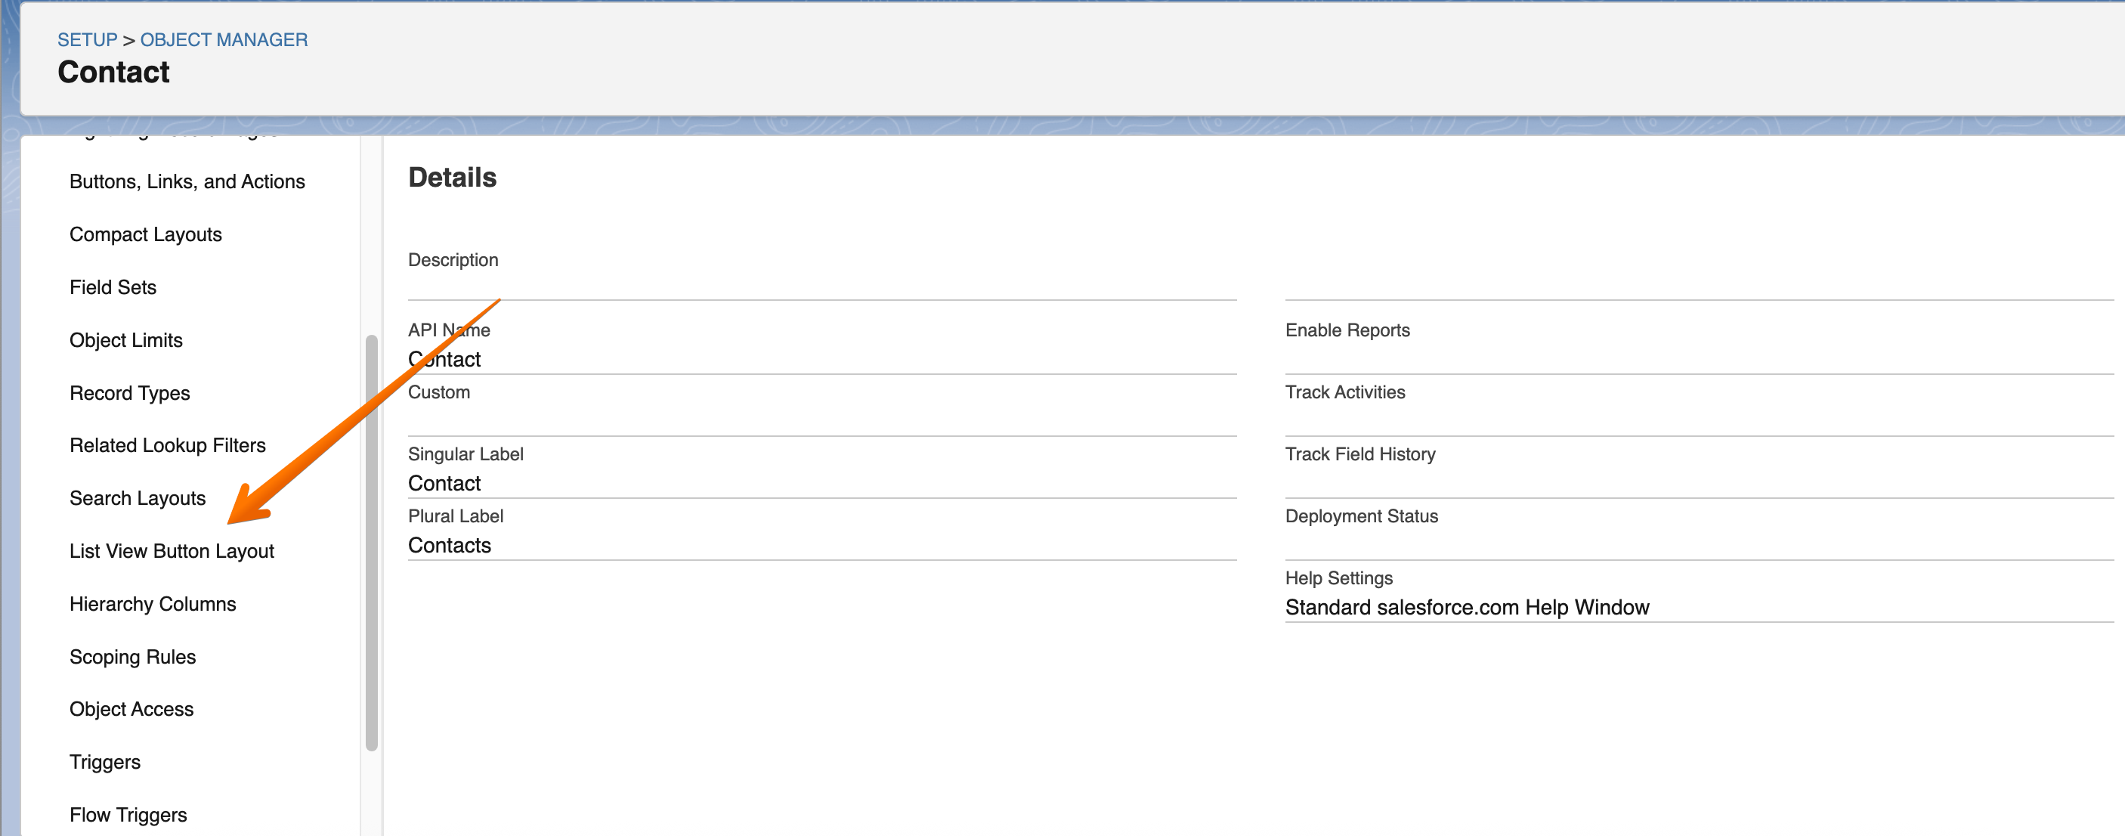Open List View Button Layout
This screenshot has height=836, width=2125.
[x=172, y=551]
